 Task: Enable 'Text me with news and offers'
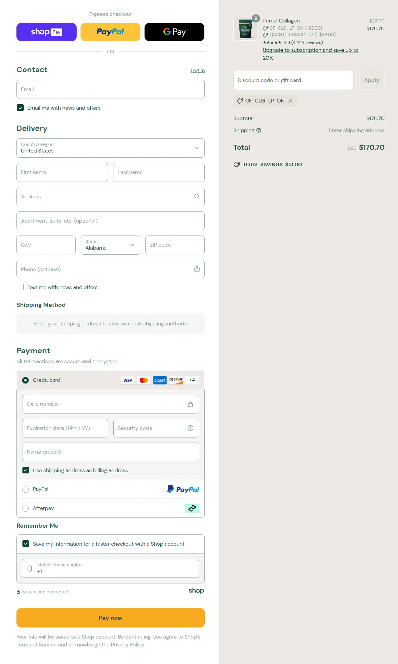pyautogui.click(x=20, y=287)
